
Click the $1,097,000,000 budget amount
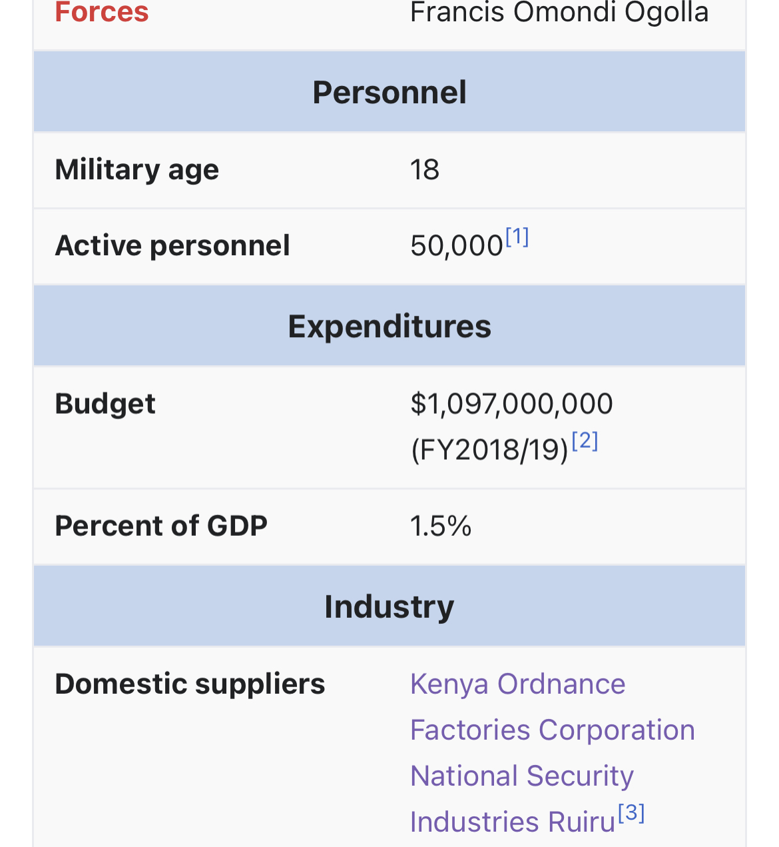[511, 404]
